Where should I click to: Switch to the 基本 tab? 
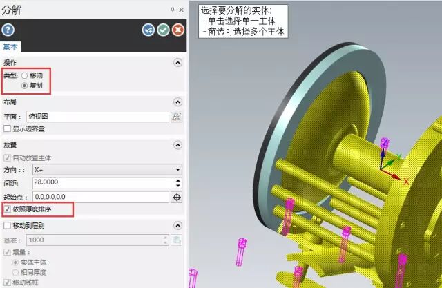coord(10,47)
